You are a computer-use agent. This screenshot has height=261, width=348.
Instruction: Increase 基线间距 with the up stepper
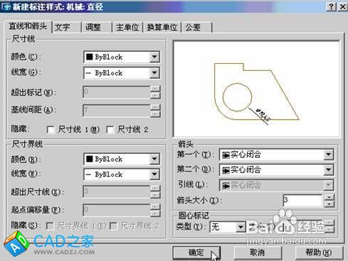tap(156, 107)
